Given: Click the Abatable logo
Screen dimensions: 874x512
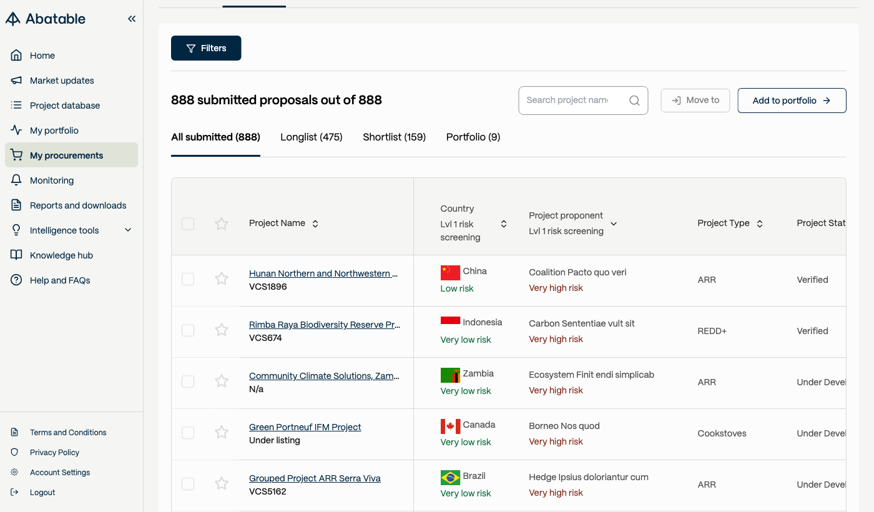Looking at the screenshot, I should 46,19.
